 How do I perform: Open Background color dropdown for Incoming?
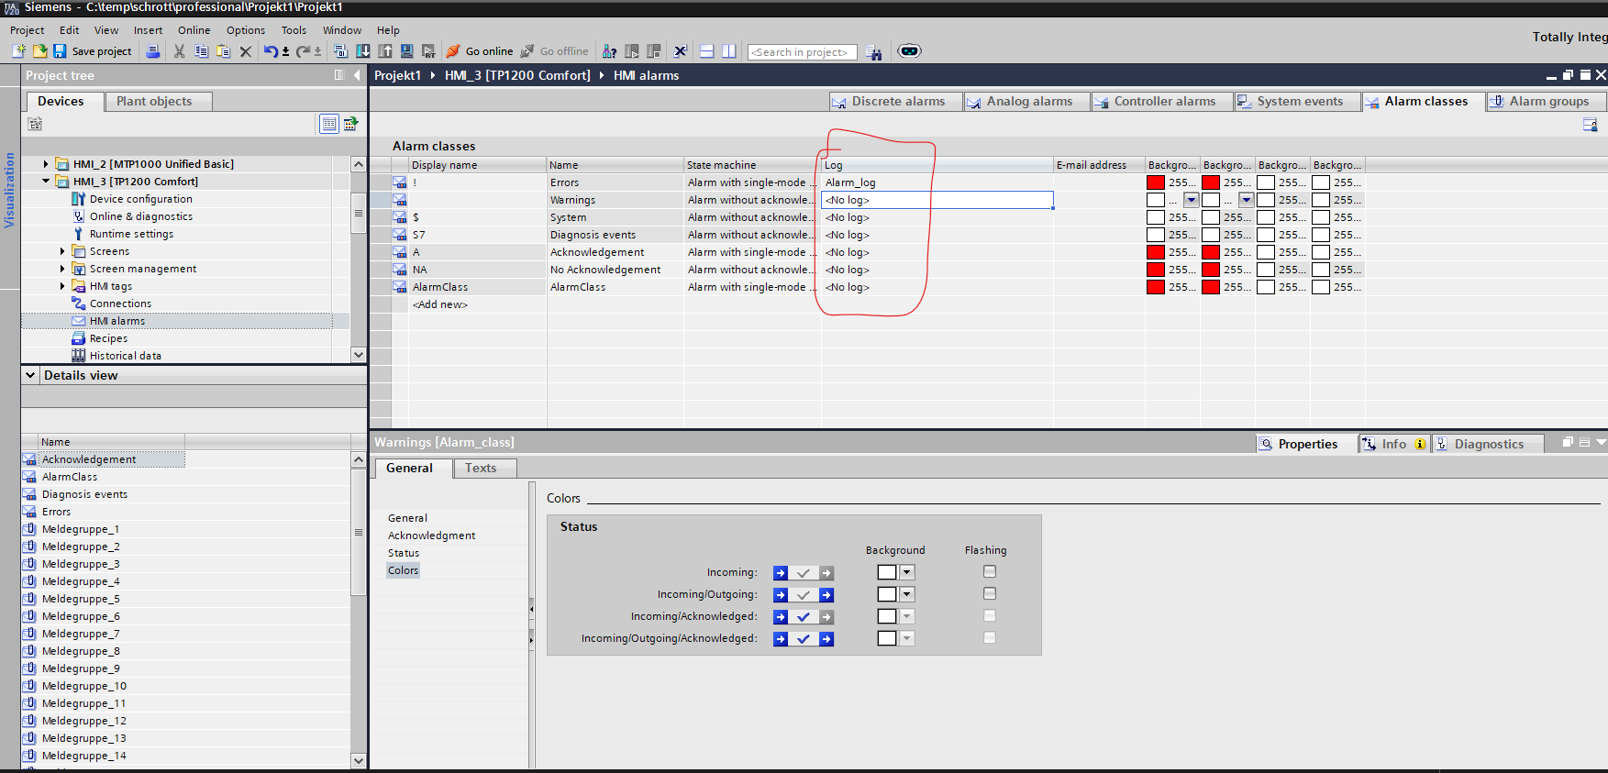point(906,572)
